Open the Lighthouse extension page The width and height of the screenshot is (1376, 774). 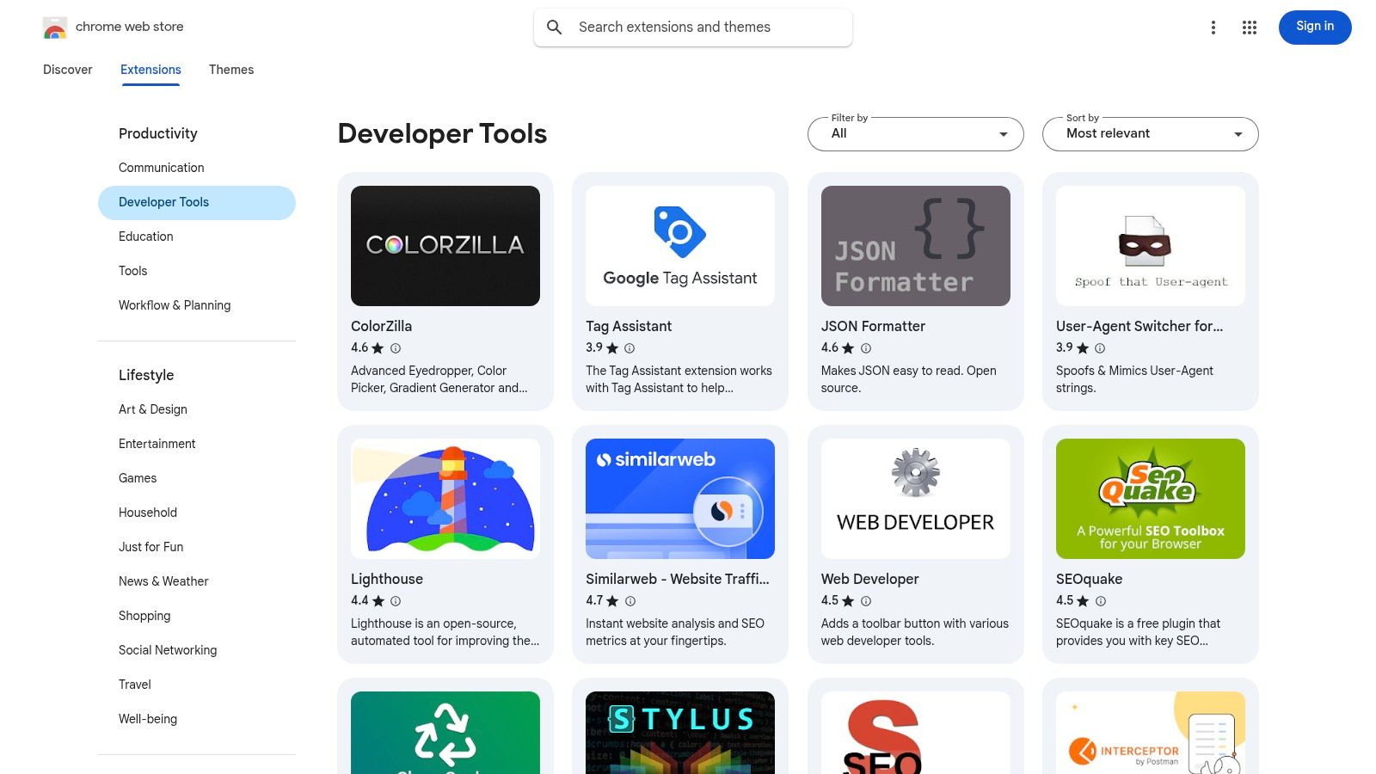pyautogui.click(x=445, y=498)
